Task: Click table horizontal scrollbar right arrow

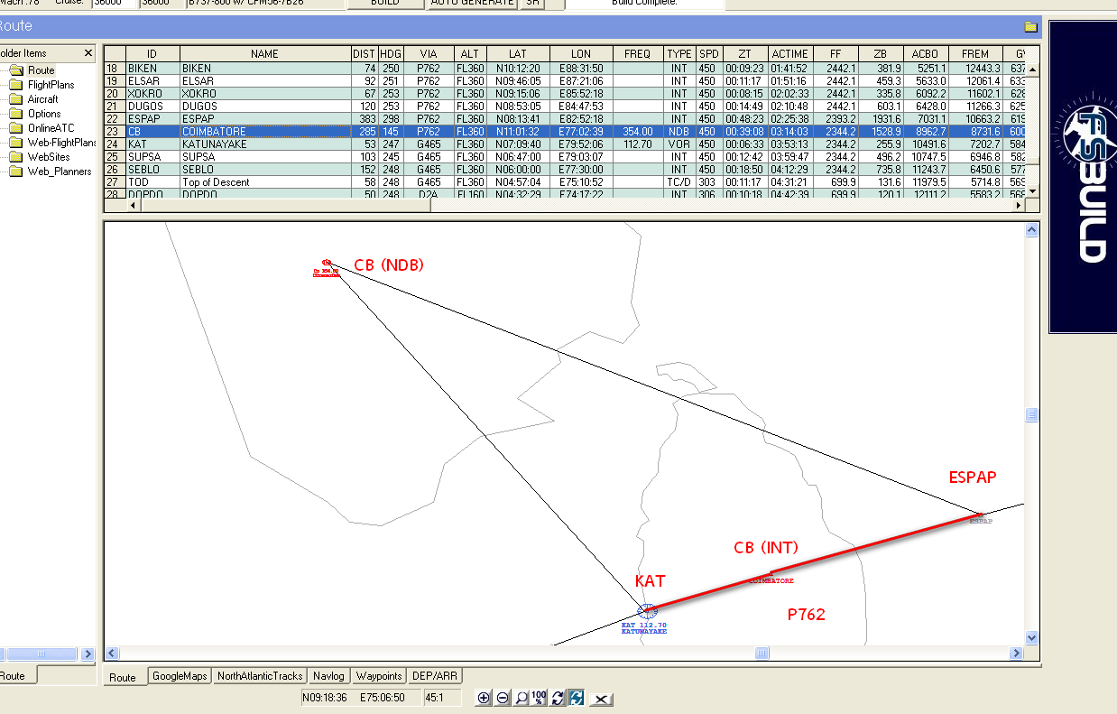Action: coord(1019,206)
